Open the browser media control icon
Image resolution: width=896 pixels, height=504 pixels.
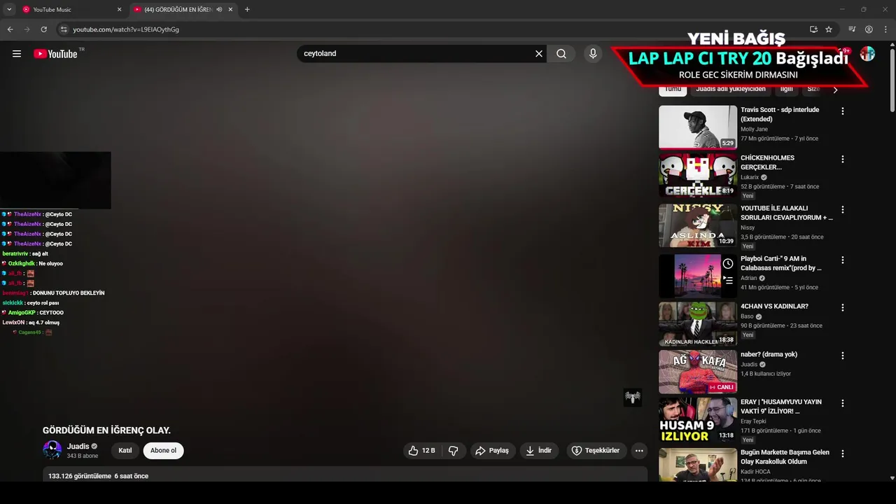coord(852,29)
